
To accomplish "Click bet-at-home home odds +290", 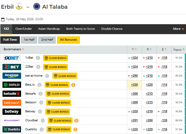I will 134,76.
